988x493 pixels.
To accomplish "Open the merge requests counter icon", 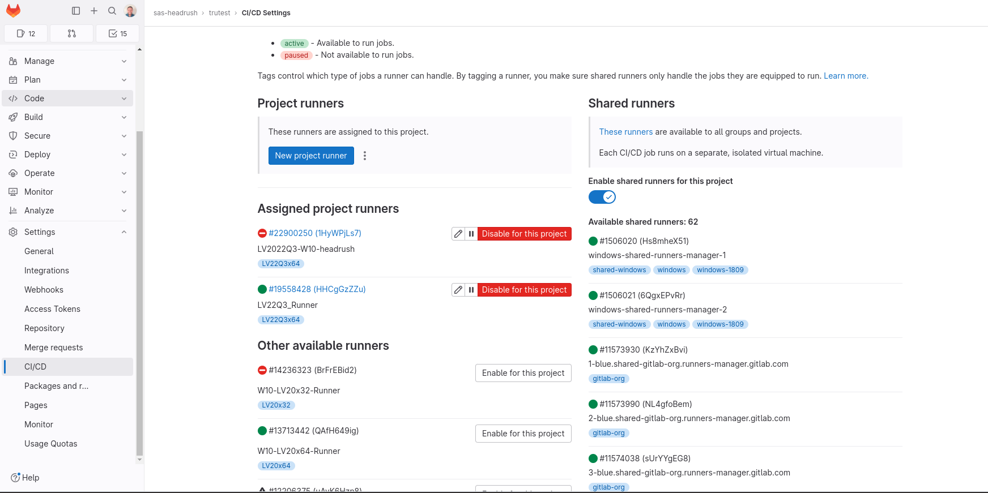I will tap(71, 33).
